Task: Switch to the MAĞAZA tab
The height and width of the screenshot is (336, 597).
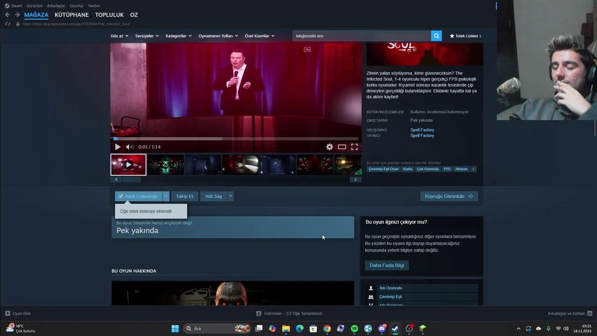Action: [x=36, y=15]
